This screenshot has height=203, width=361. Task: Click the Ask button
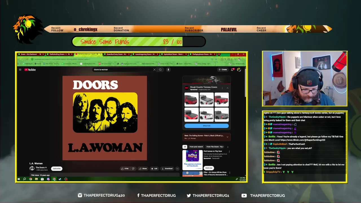pyautogui.click(x=154, y=169)
